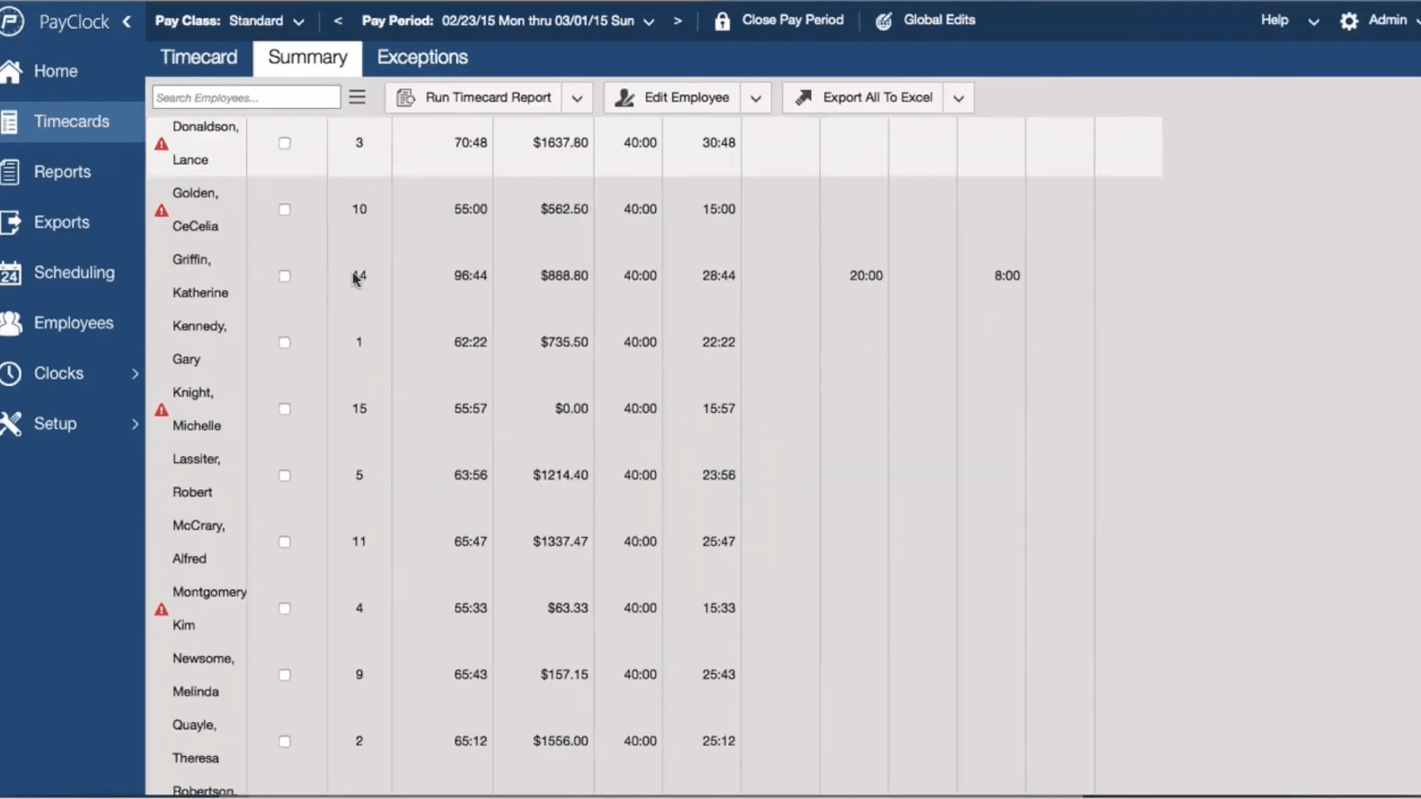Image resolution: width=1421 pixels, height=799 pixels.
Task: Click the warning icon beside Donaldson, Lance
Action: [x=161, y=144]
